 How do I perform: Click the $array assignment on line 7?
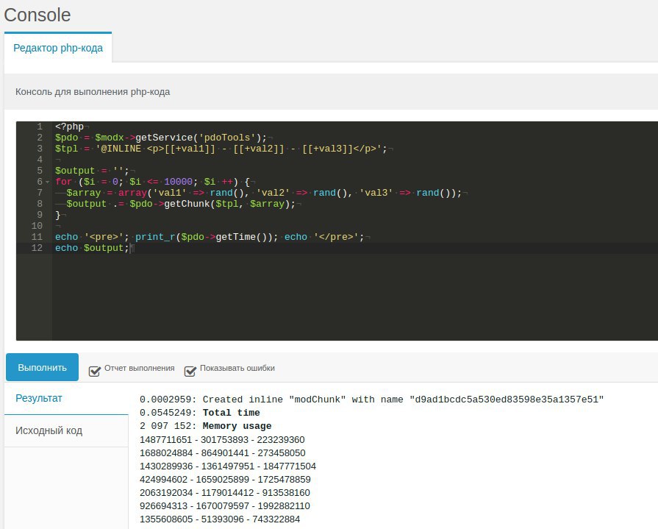(x=264, y=193)
